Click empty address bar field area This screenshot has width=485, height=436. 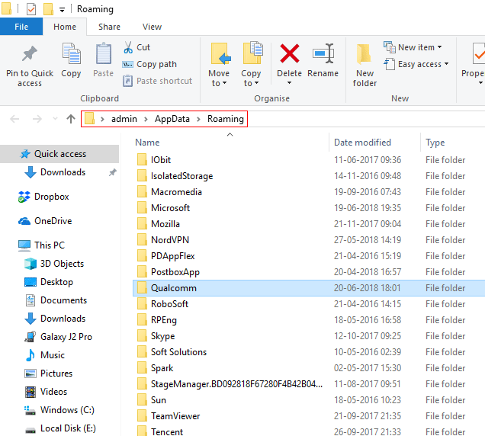365,119
